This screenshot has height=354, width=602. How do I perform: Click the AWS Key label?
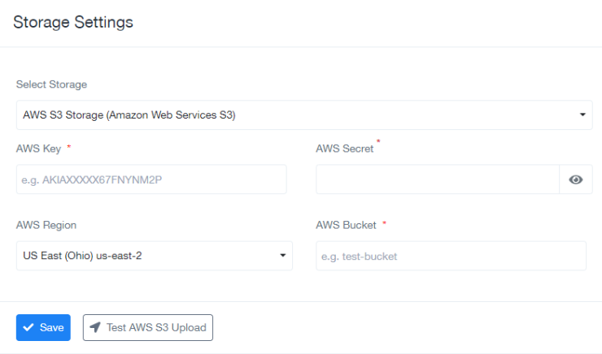click(x=33, y=149)
